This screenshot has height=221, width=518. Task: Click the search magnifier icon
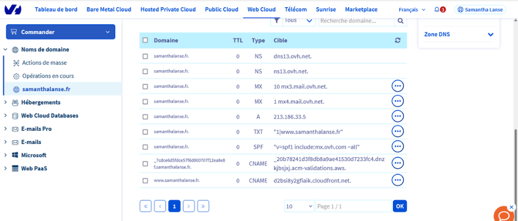pos(401,21)
